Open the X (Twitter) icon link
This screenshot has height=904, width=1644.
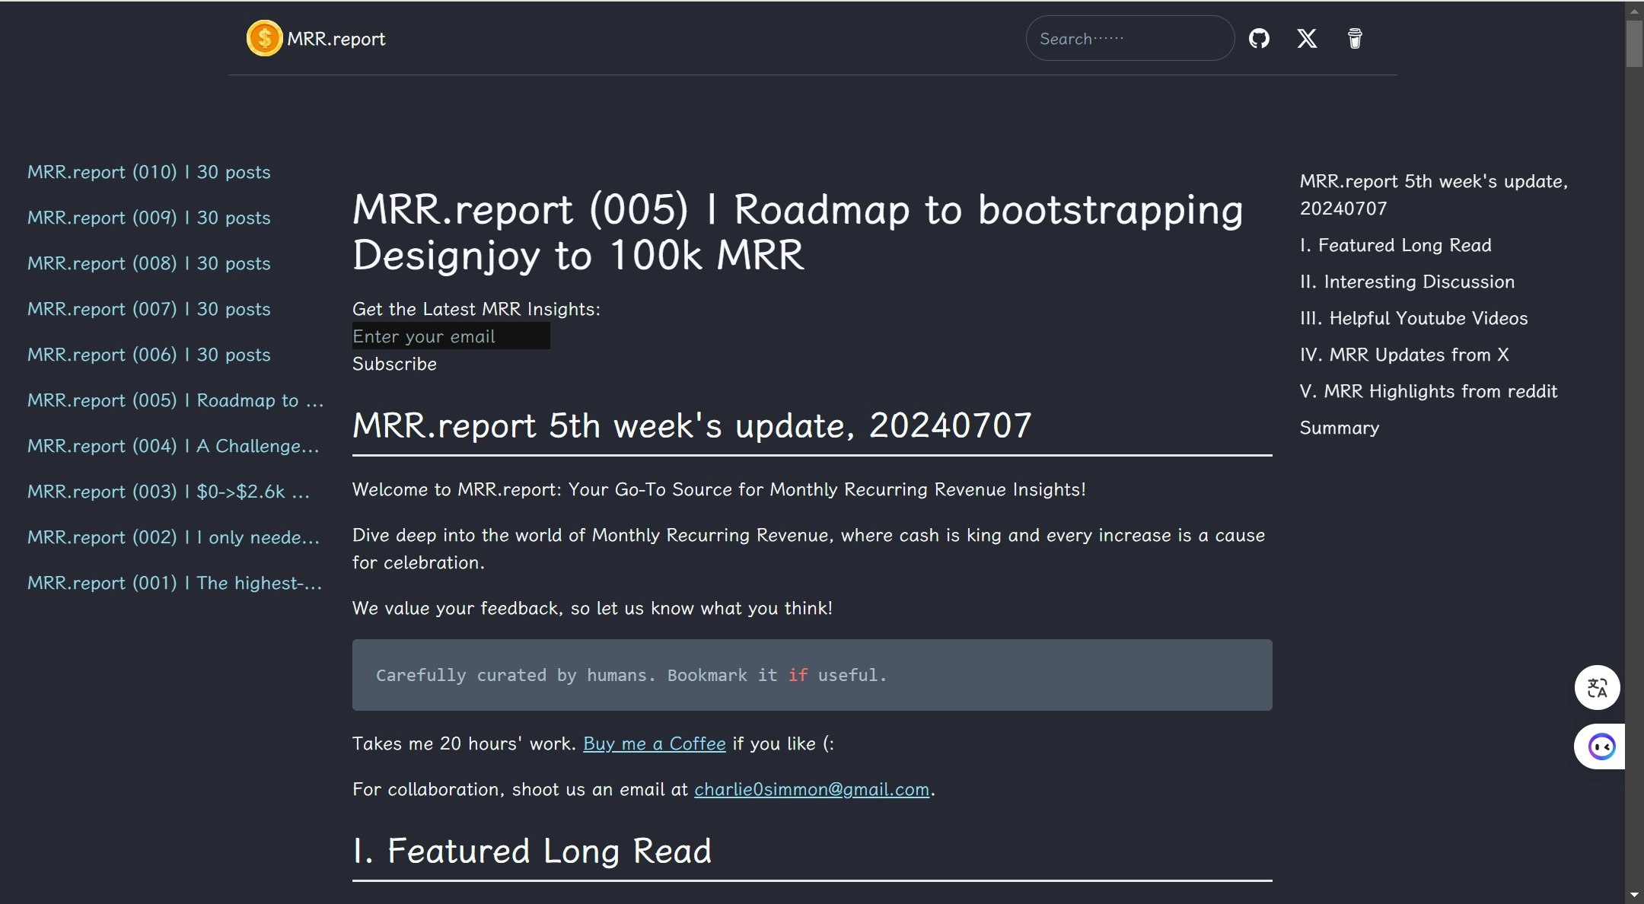click(1307, 38)
